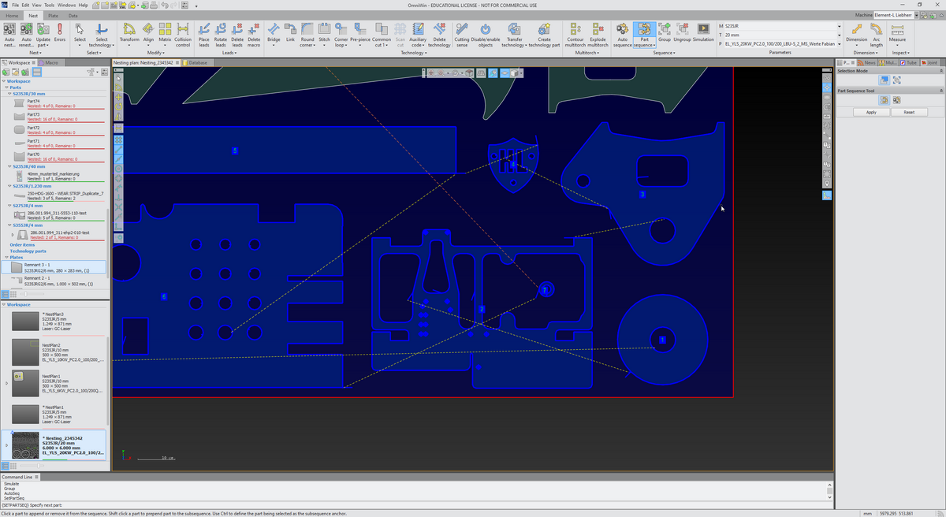Viewport: 946px width, 517px height.
Task: Click the Delete macro icon
Action: (x=254, y=28)
